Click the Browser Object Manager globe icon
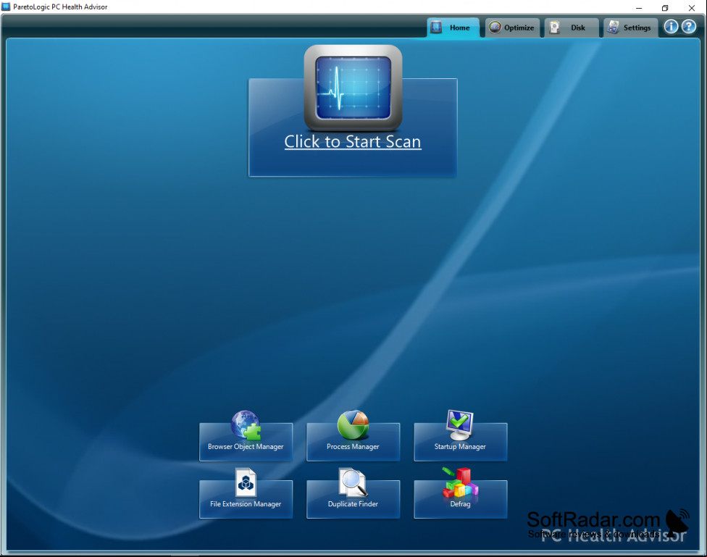707x557 pixels. (x=246, y=425)
